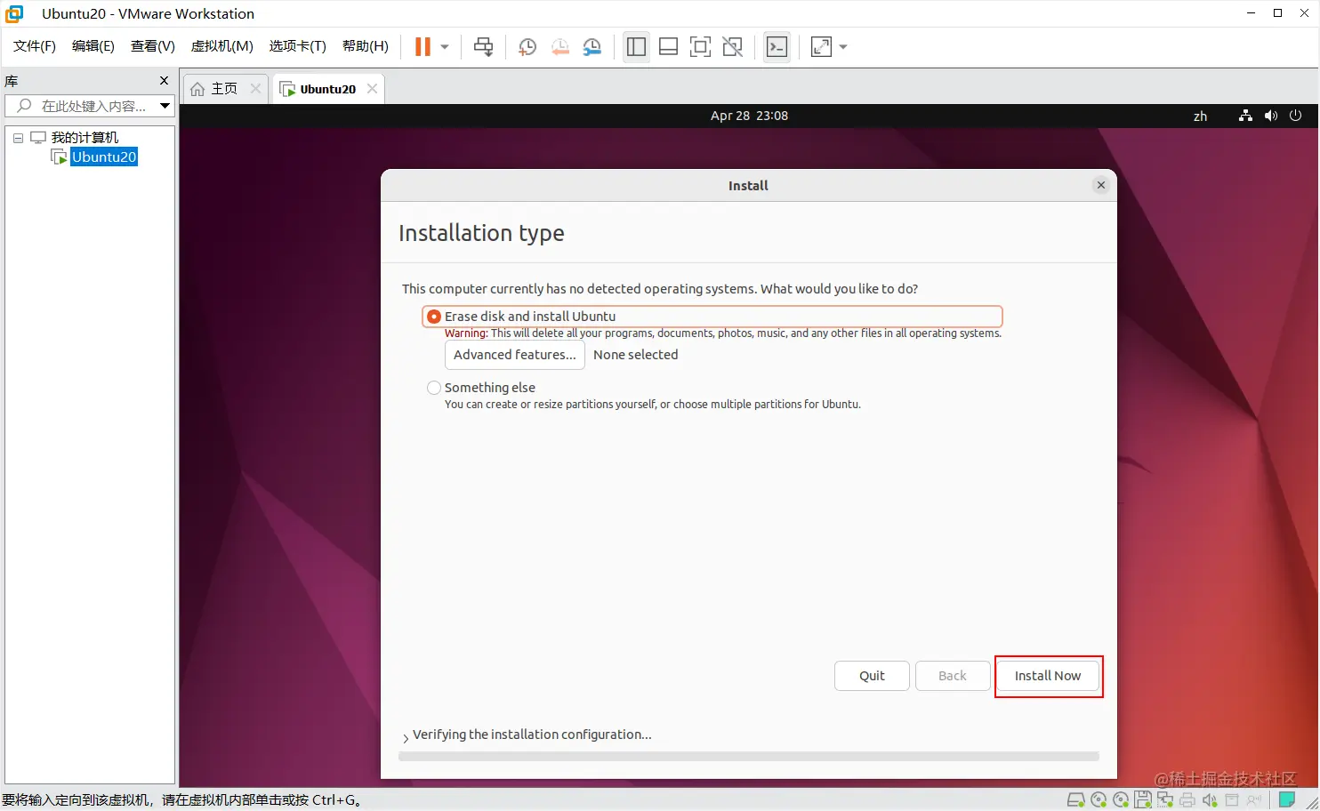The height and width of the screenshot is (811, 1320).
Task: Click the clock Apr 28 23:08
Action: point(749,116)
